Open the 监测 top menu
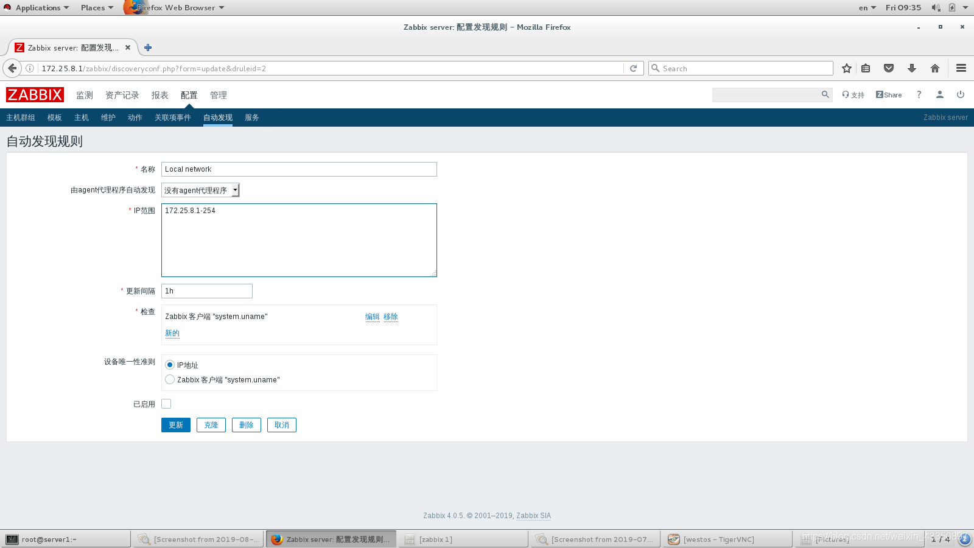 coord(85,95)
